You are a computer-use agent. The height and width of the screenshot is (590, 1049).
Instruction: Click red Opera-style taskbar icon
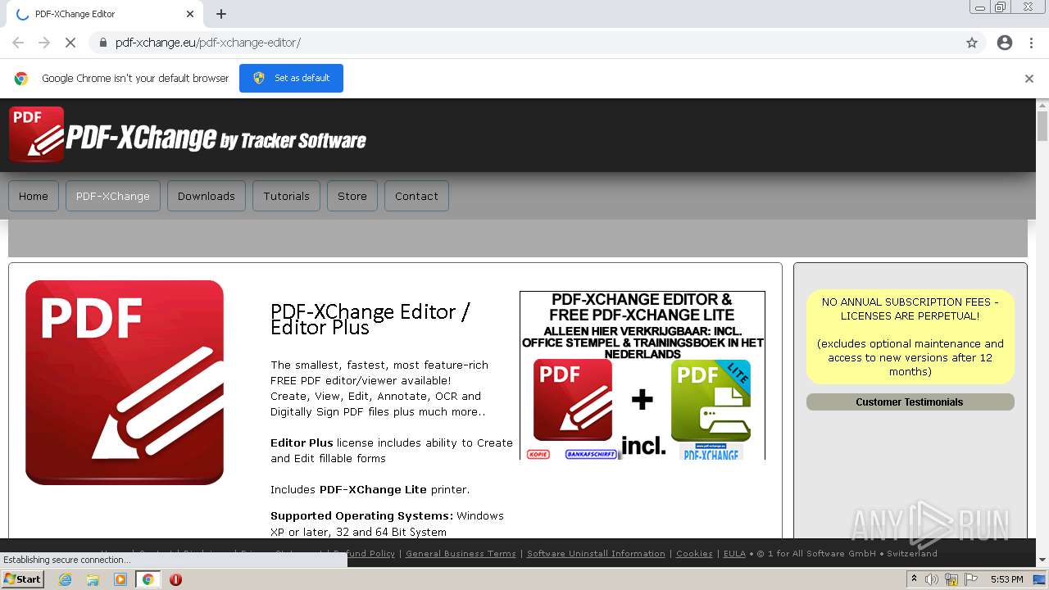tap(175, 579)
